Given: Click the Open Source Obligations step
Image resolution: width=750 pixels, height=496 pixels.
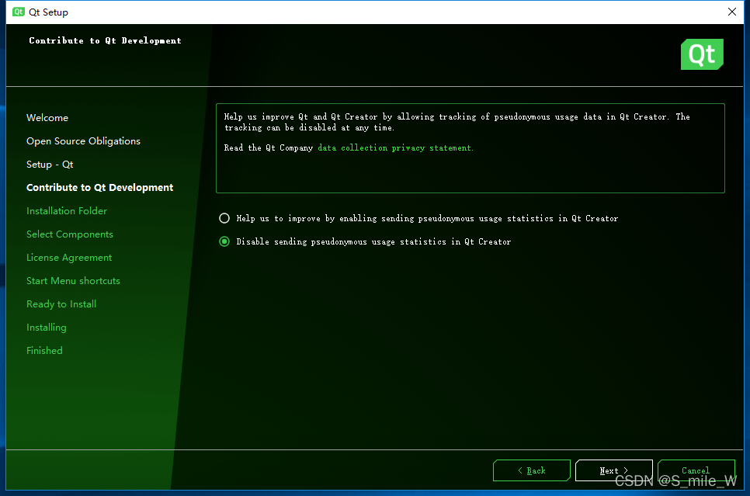Looking at the screenshot, I should pos(83,141).
